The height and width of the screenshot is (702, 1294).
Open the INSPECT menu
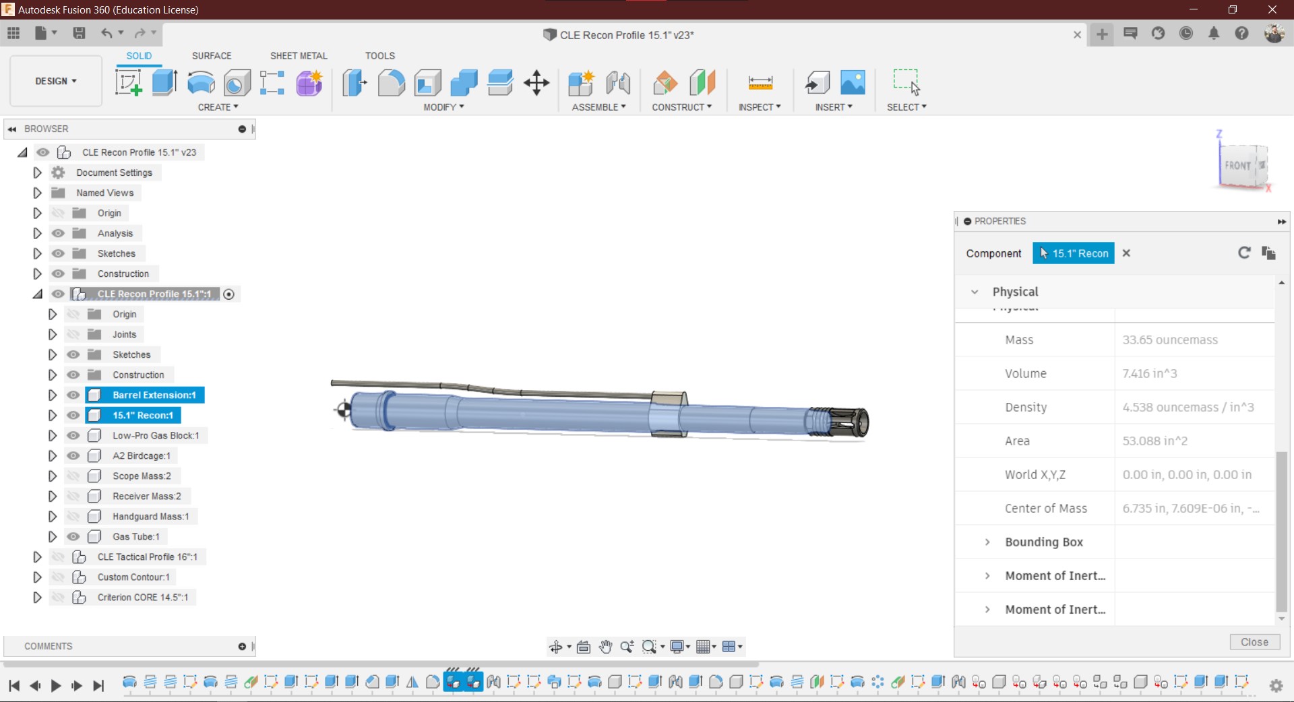[760, 107]
